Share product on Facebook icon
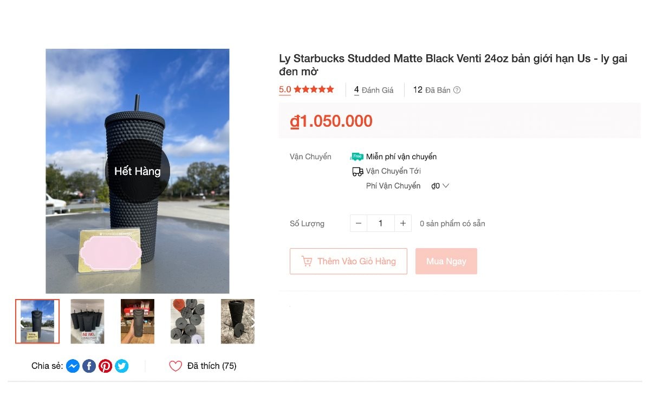The image size is (650, 409). point(89,366)
